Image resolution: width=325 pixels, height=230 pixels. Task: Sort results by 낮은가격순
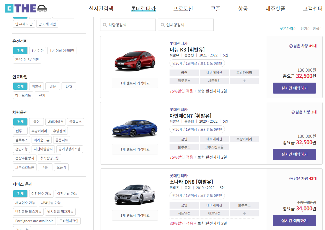pyautogui.click(x=288, y=29)
